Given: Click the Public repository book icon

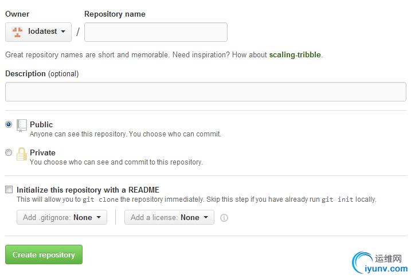Looking at the screenshot, I should [x=21, y=126].
